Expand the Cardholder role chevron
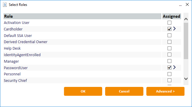 pyautogui.click(x=175, y=29)
